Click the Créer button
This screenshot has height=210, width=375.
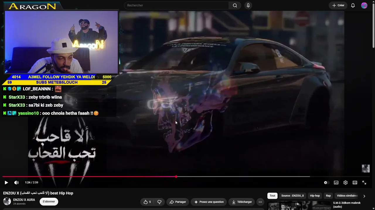click(x=338, y=5)
